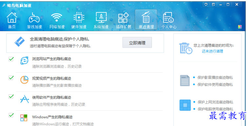Uncheck Windows产生的隐私痕迹 checkbox
This screenshot has height=126, width=249.
pyautogui.click(x=11, y=115)
